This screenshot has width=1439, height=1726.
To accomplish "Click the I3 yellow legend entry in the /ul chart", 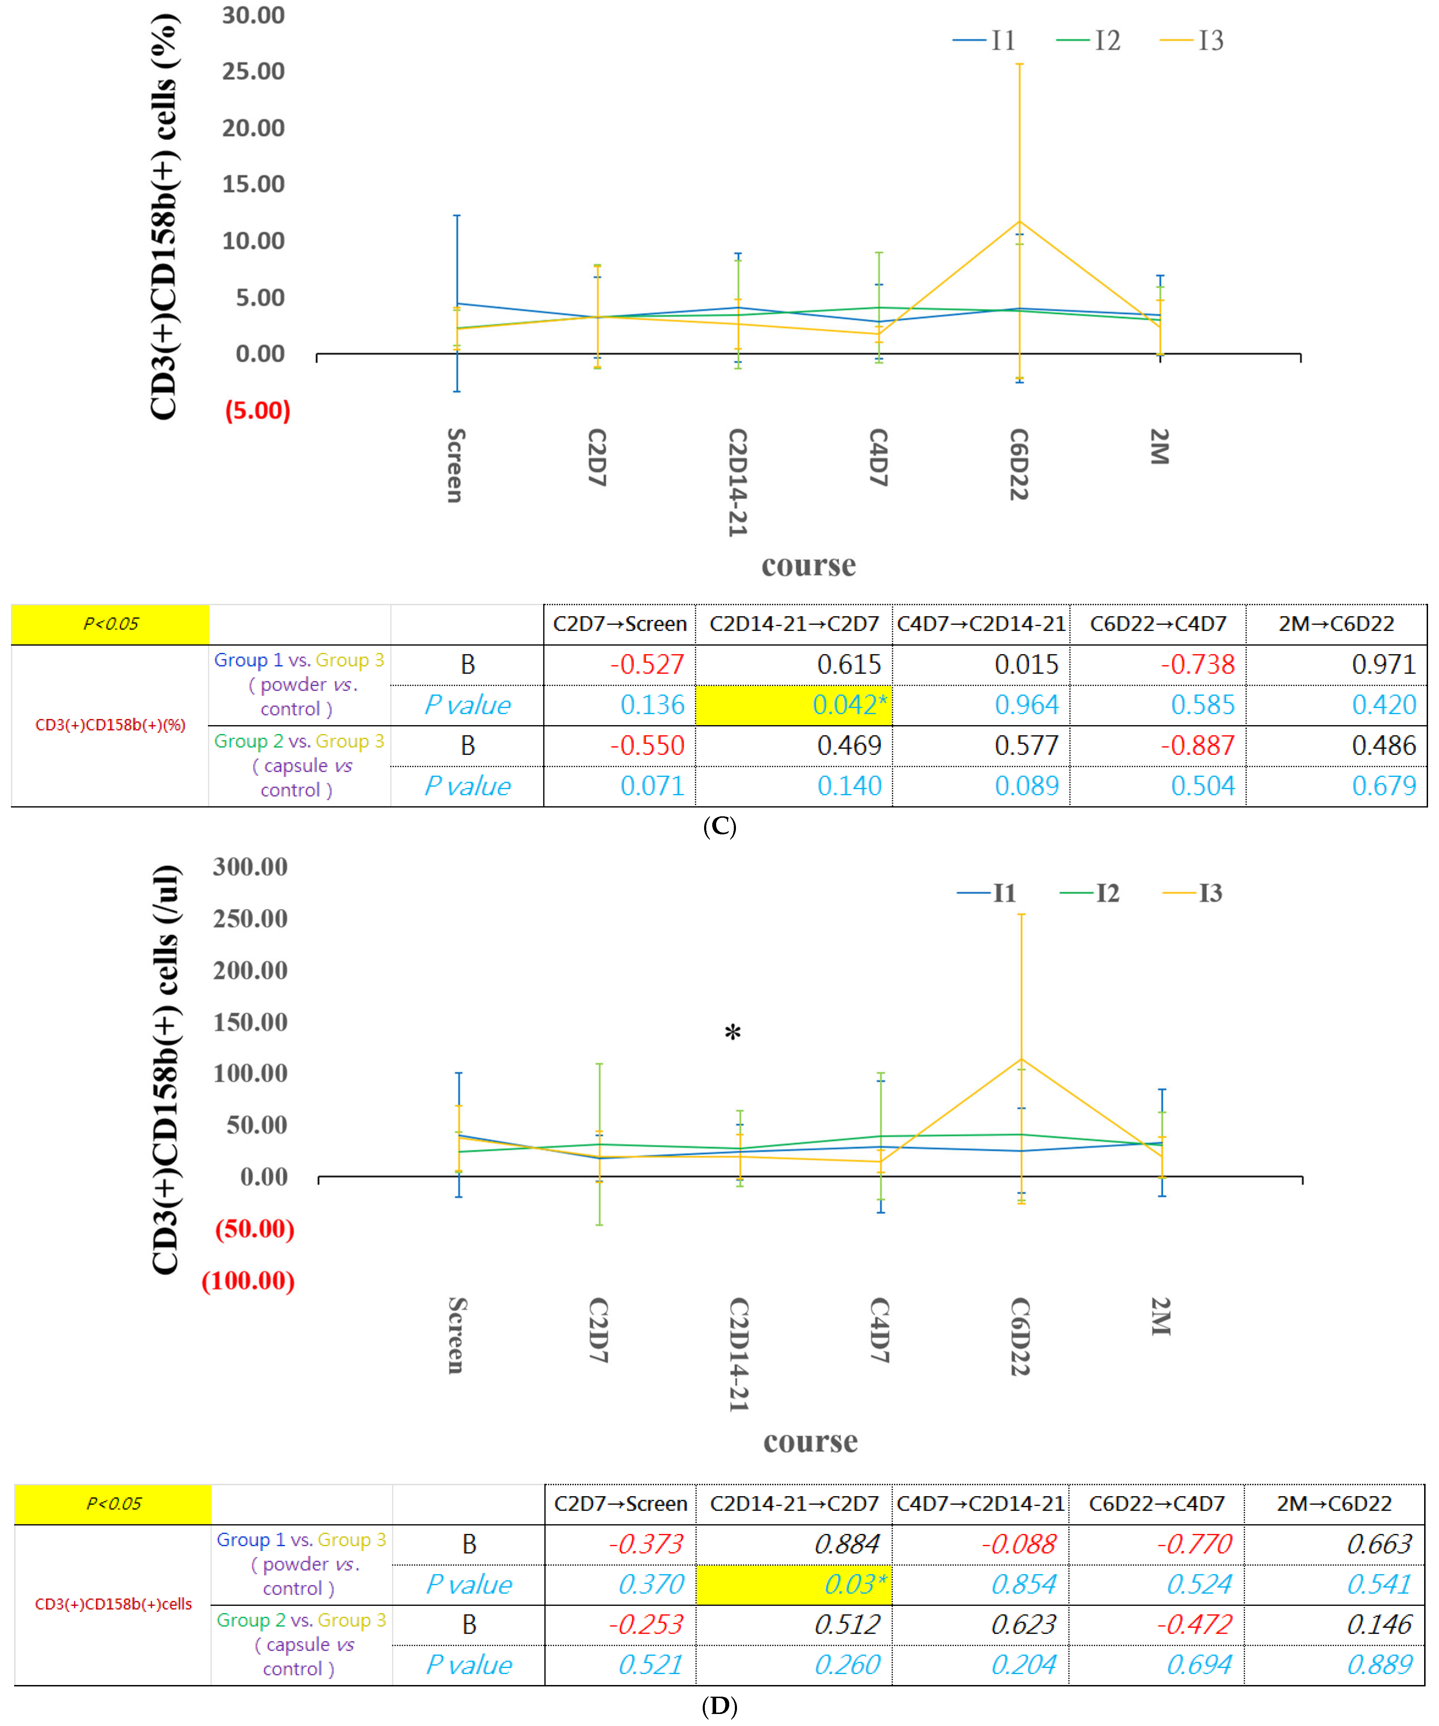I will pos(1193,893).
